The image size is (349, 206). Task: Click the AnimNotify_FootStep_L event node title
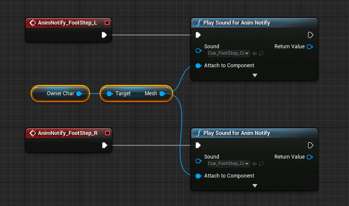pos(67,23)
